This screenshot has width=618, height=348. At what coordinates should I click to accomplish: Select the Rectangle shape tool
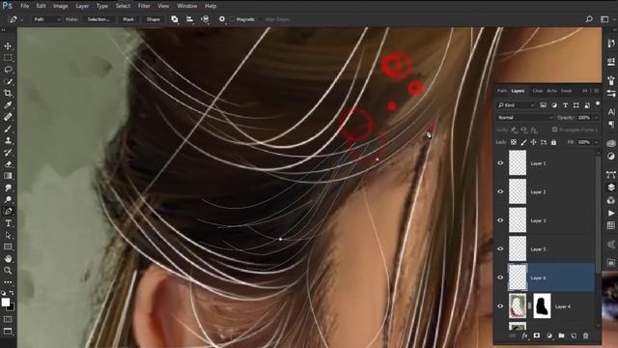[8, 247]
